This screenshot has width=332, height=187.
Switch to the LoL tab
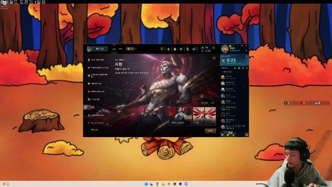coord(114,49)
